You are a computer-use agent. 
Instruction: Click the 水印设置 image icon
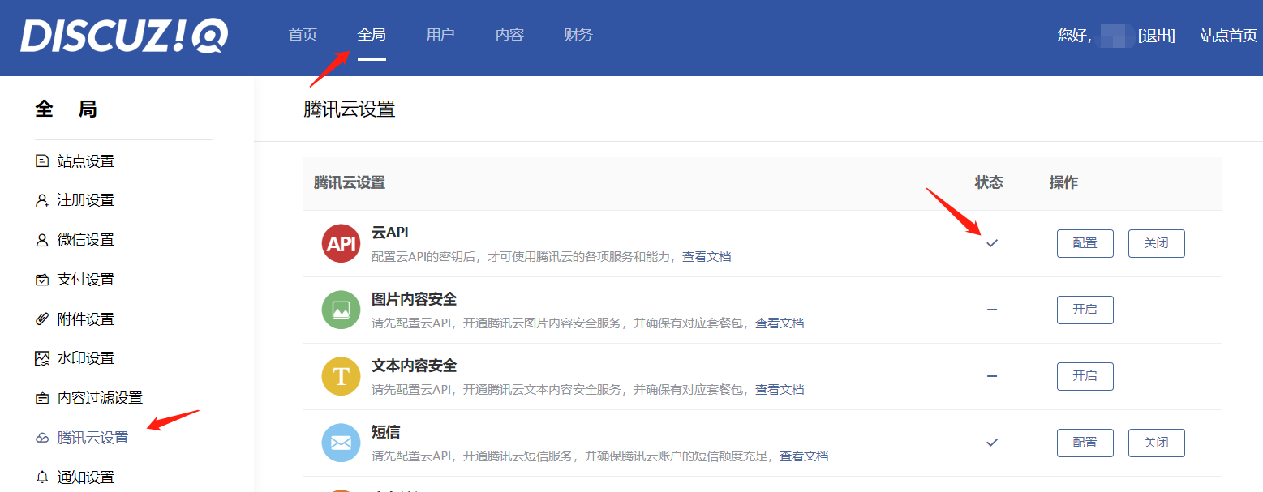(x=42, y=358)
